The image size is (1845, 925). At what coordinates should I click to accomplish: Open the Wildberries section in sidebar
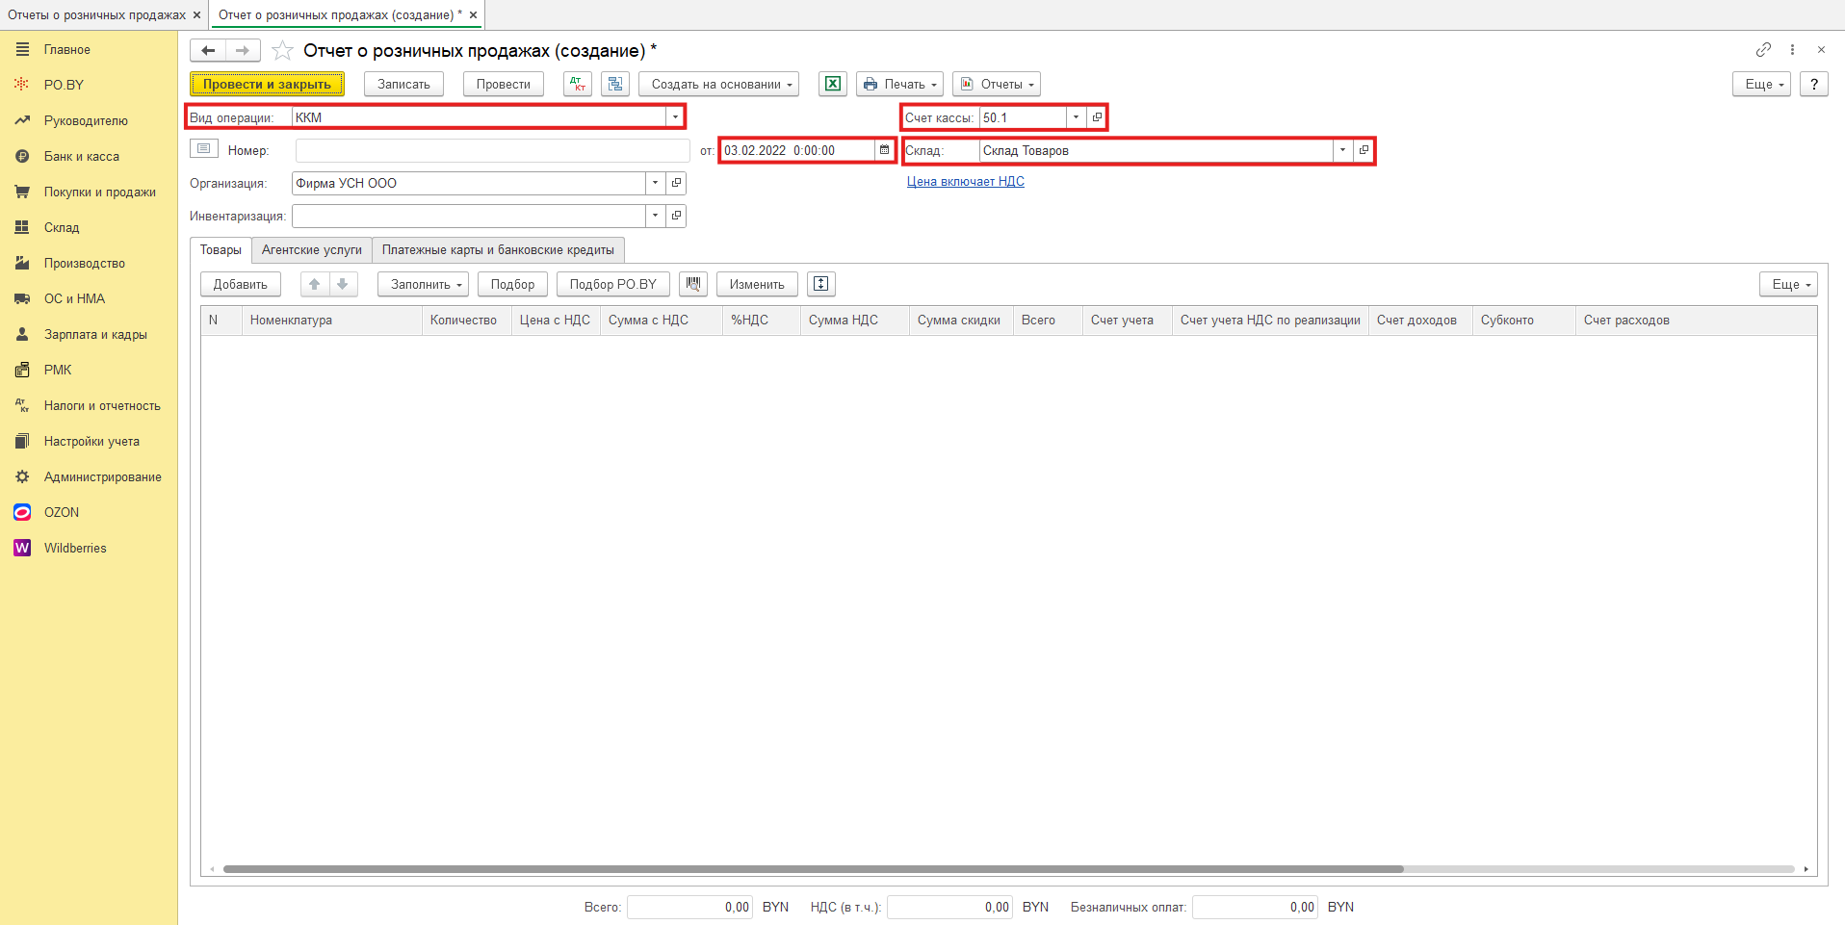coord(75,548)
